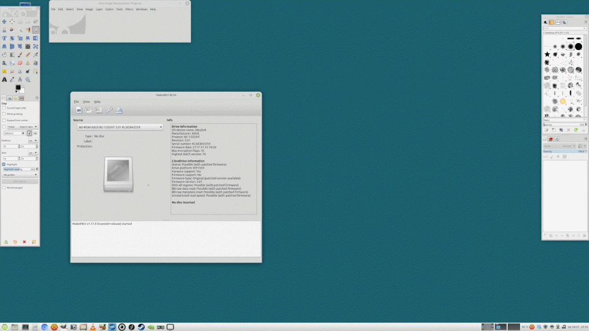Adjust the layer Opacity slider
Viewport: 589px width, 331px height.
coord(565,151)
